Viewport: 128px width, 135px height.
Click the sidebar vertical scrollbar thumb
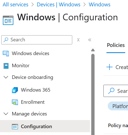pyautogui.click(x=93, y=94)
